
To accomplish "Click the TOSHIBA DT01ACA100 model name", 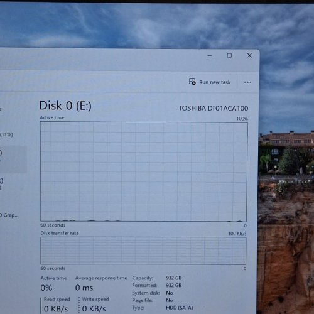I will pyautogui.click(x=214, y=108).
